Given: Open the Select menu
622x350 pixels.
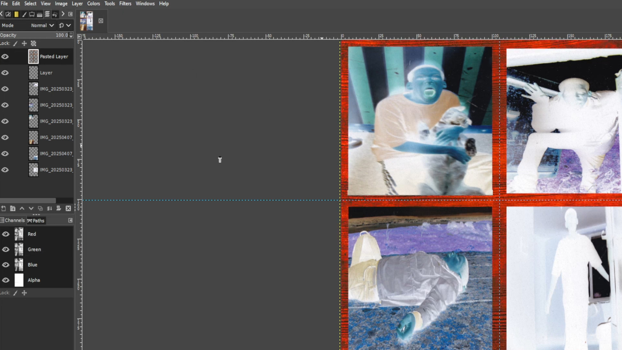Looking at the screenshot, I should pyautogui.click(x=30, y=4).
